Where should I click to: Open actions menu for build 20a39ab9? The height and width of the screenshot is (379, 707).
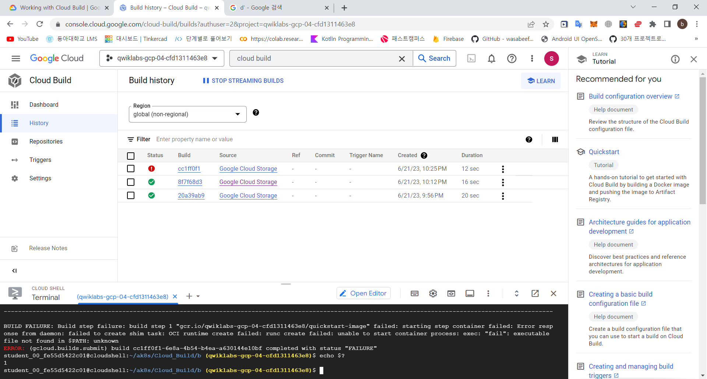(503, 196)
